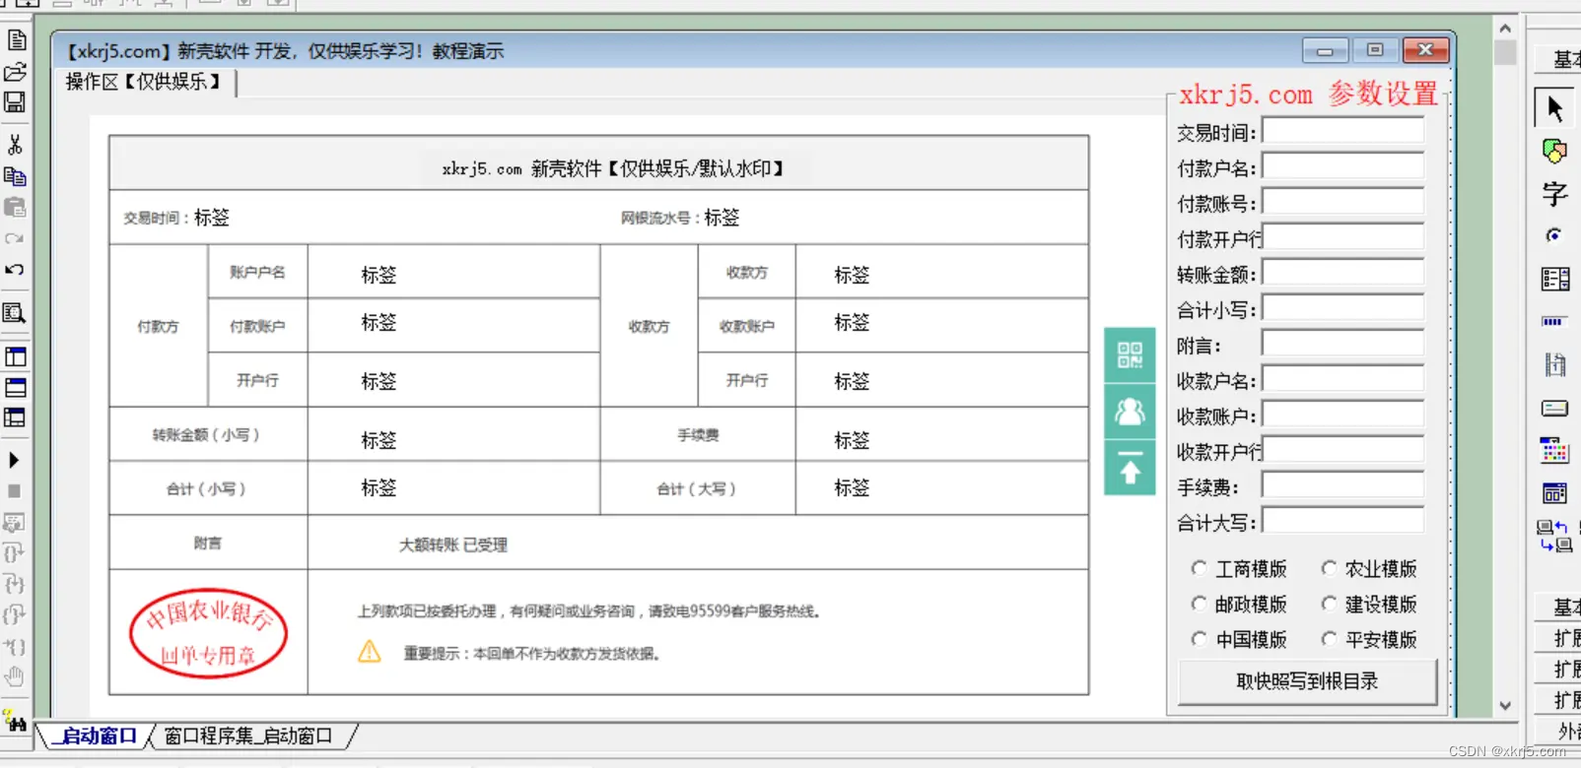The image size is (1581, 768).
Task: Select the progress bar component icon
Action: pyautogui.click(x=1553, y=322)
